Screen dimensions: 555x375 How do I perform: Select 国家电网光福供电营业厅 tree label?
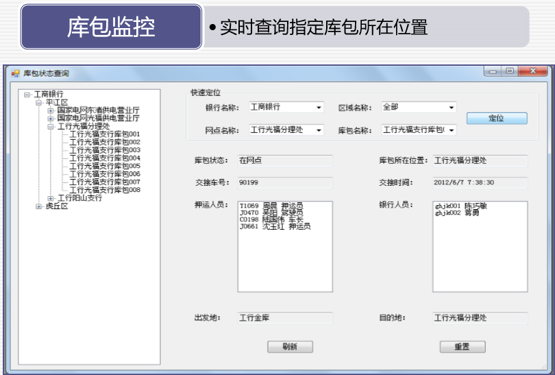[99, 119]
